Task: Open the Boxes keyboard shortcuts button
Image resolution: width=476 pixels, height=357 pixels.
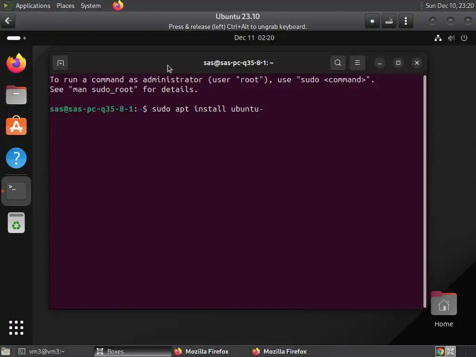Action: [x=389, y=21]
